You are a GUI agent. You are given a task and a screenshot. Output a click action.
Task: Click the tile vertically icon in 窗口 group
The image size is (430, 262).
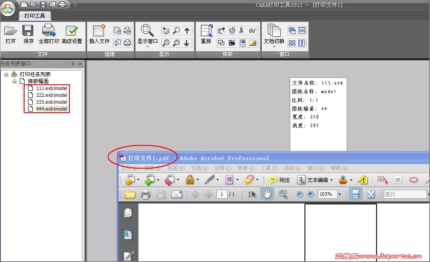pyautogui.click(x=301, y=43)
